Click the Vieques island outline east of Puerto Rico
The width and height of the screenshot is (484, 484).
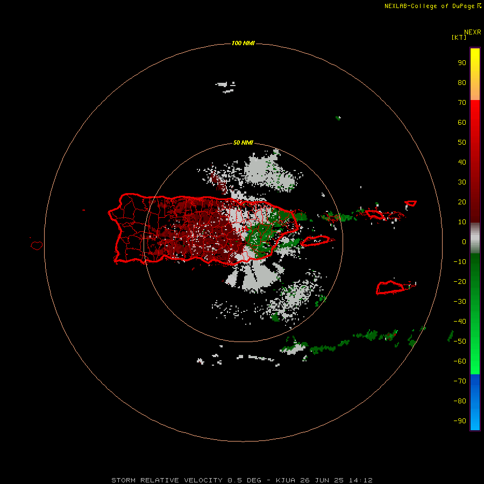pyautogui.click(x=315, y=241)
